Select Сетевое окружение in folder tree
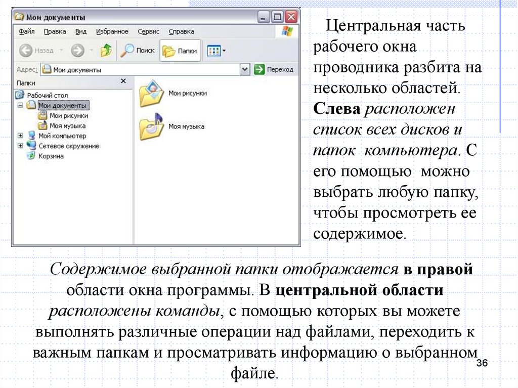The image size is (518, 388). click(69, 146)
